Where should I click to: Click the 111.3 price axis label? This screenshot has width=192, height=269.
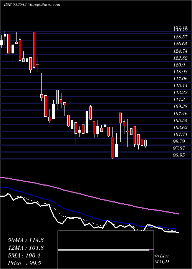179,100
